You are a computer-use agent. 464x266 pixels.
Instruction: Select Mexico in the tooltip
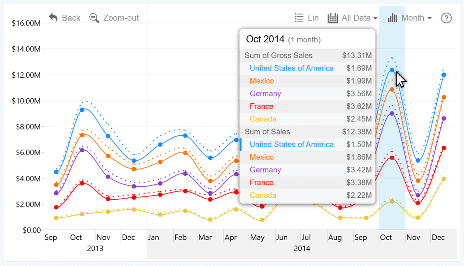(x=262, y=81)
